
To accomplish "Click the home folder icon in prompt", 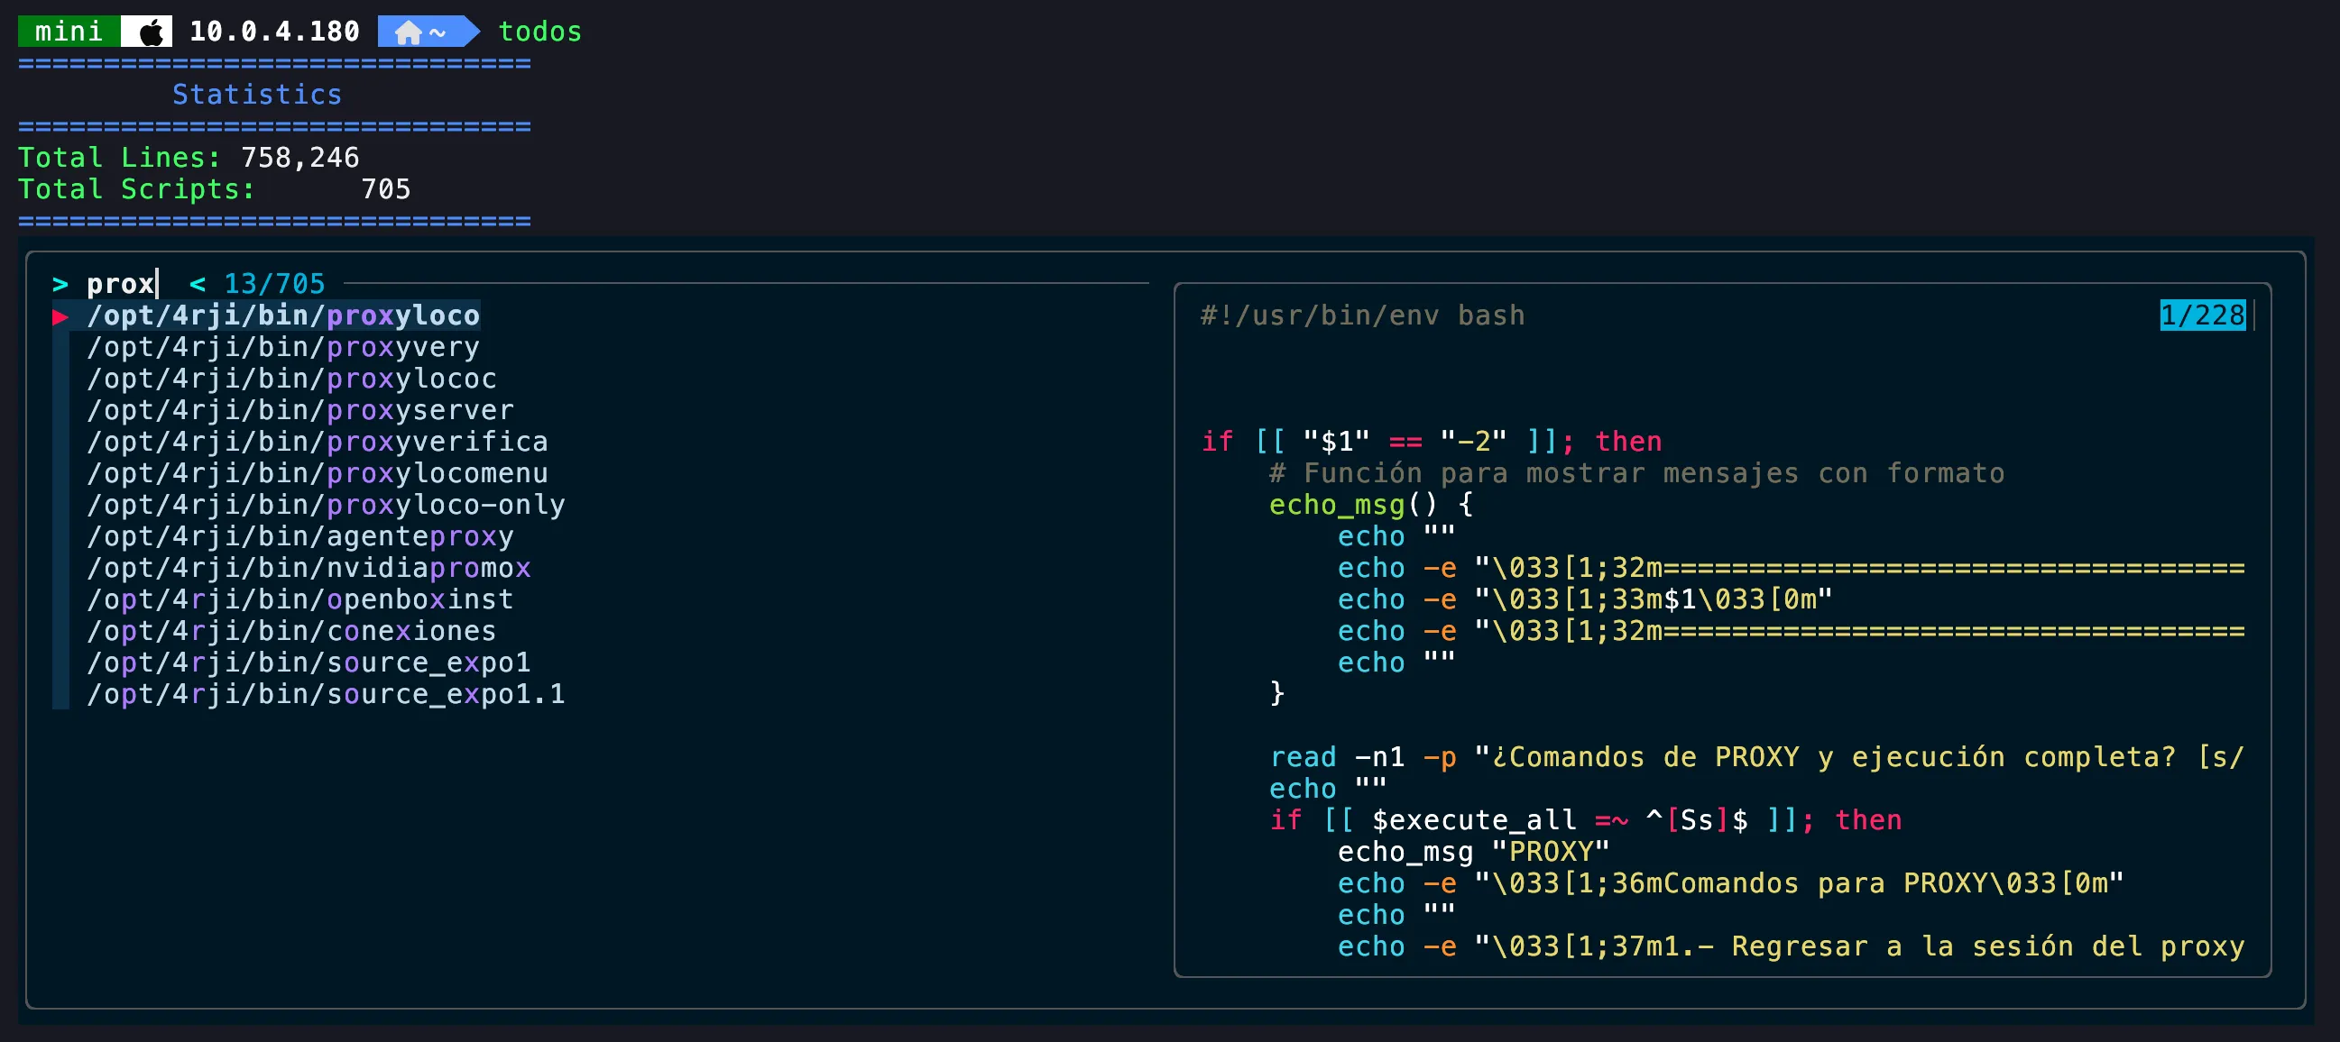I will pyautogui.click(x=408, y=32).
